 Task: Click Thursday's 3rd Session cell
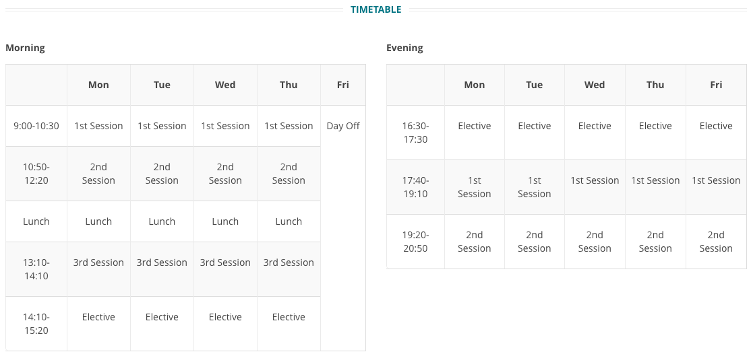coord(289,262)
